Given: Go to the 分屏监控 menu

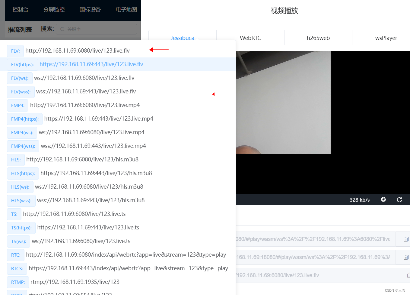Looking at the screenshot, I should click(54, 10).
